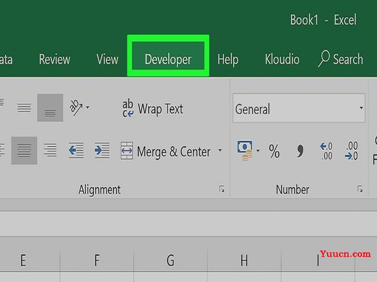Apply Comma Style number format

click(300, 151)
